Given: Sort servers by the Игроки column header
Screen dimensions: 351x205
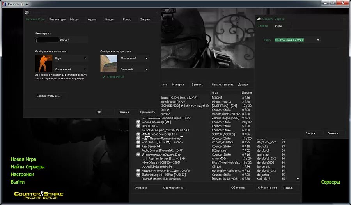Looking at the screenshot, I should [247, 92].
